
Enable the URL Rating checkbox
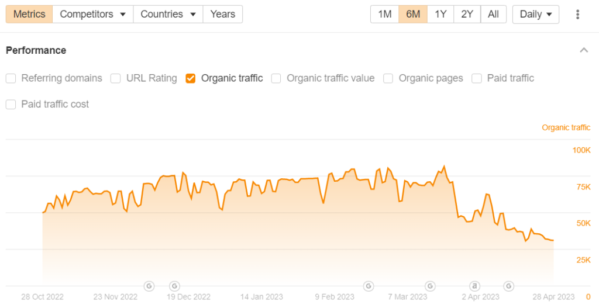[116, 78]
